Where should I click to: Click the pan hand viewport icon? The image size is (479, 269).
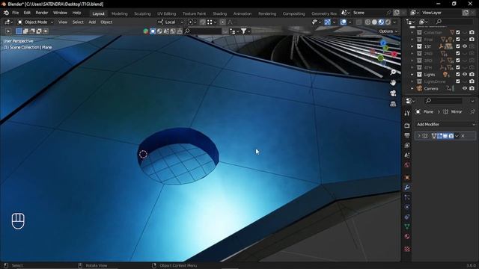pyautogui.click(x=393, y=83)
